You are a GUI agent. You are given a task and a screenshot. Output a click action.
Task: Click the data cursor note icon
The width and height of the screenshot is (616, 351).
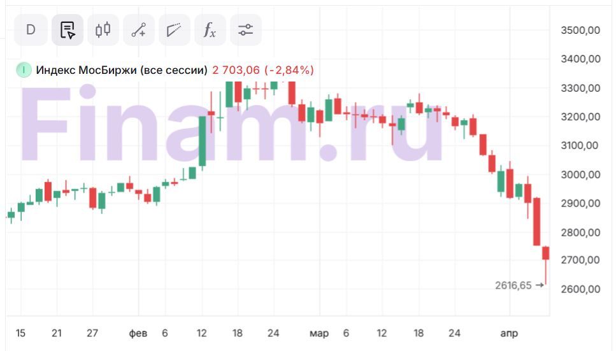click(x=67, y=30)
